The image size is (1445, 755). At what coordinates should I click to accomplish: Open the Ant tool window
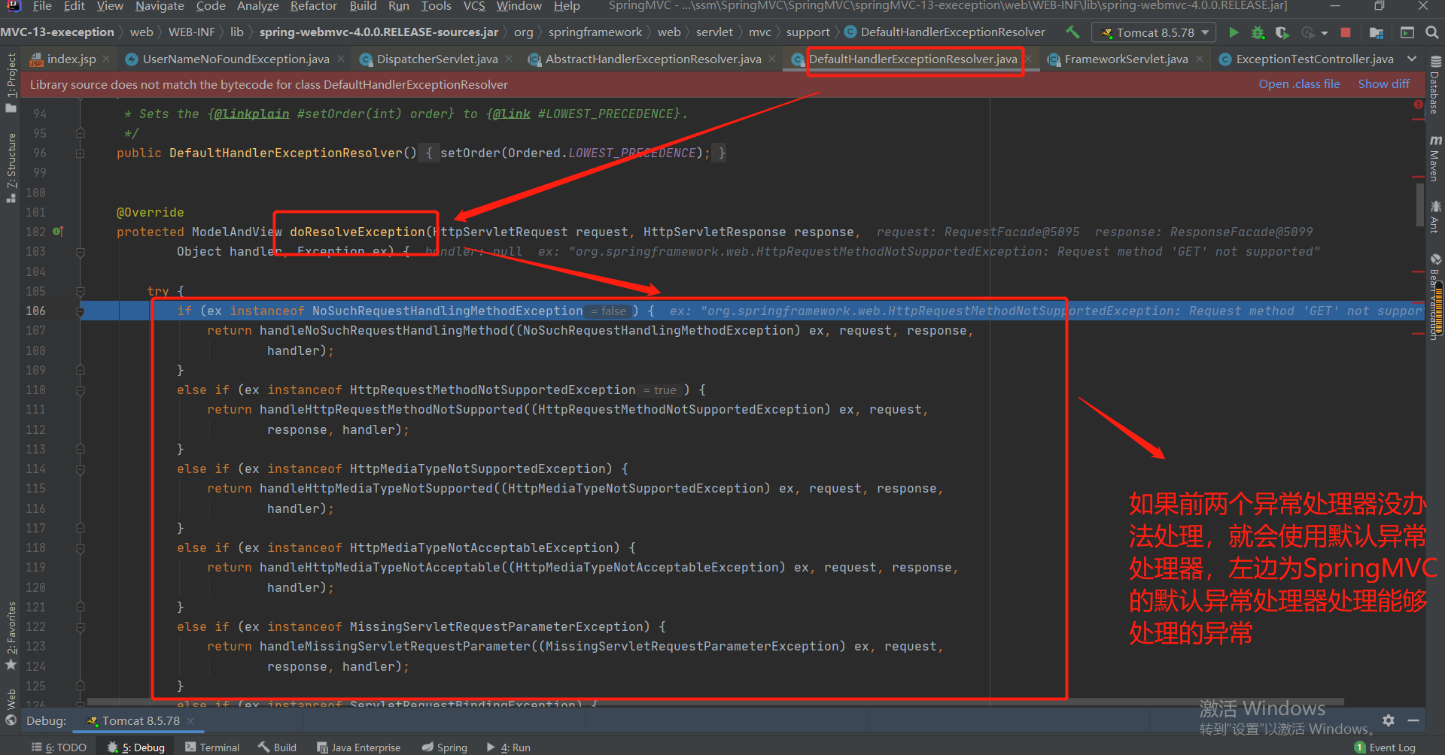click(1435, 216)
